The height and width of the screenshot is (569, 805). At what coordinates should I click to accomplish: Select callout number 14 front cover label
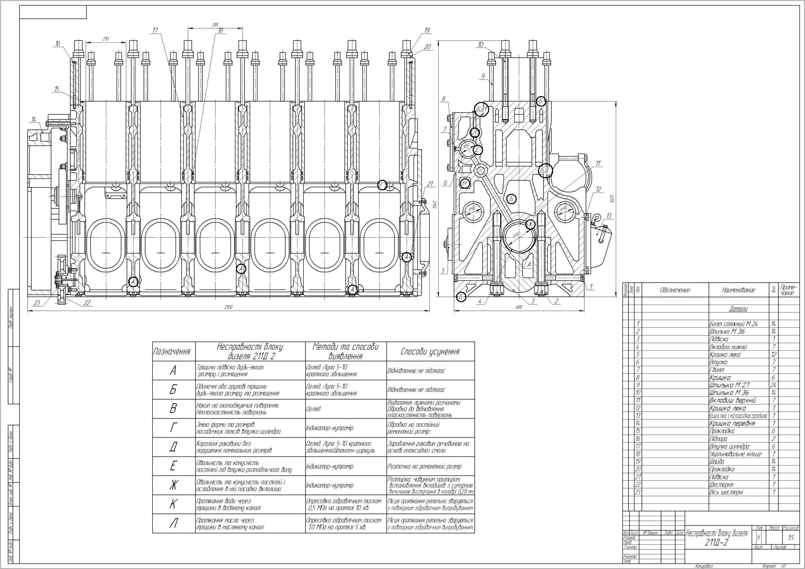[x=34, y=120]
